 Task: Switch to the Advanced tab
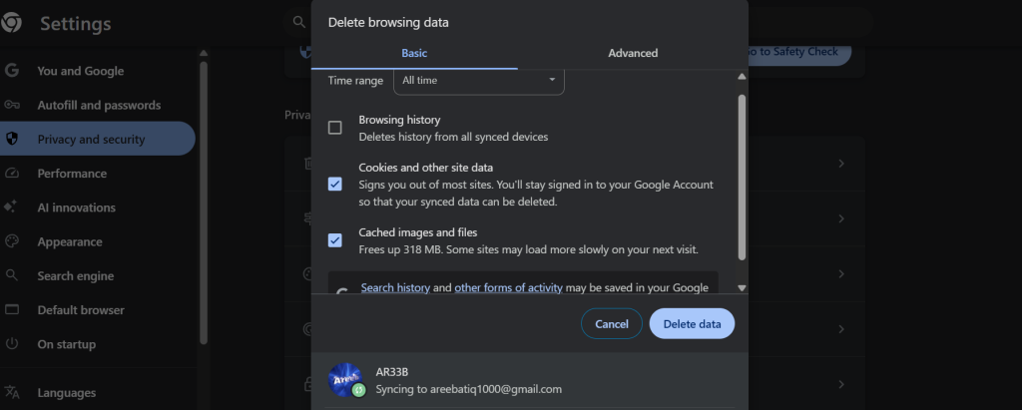[x=633, y=53]
